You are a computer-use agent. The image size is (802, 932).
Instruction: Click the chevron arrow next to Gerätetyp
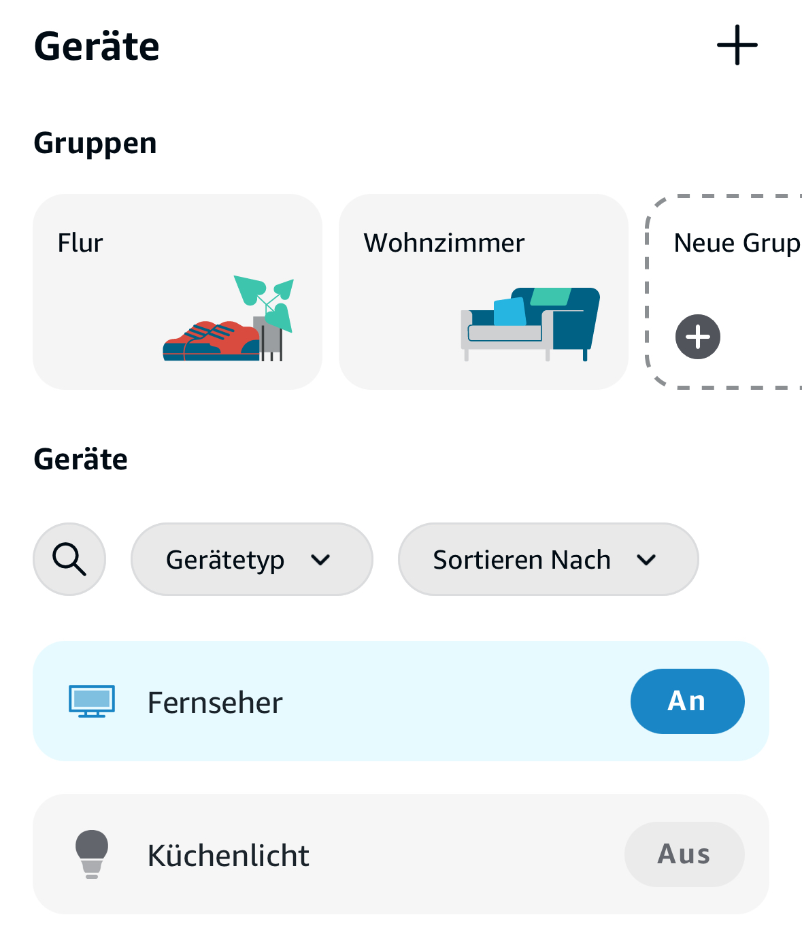(x=320, y=560)
